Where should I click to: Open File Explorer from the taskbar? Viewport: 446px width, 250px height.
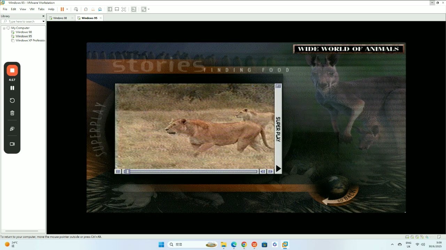pyautogui.click(x=223, y=244)
